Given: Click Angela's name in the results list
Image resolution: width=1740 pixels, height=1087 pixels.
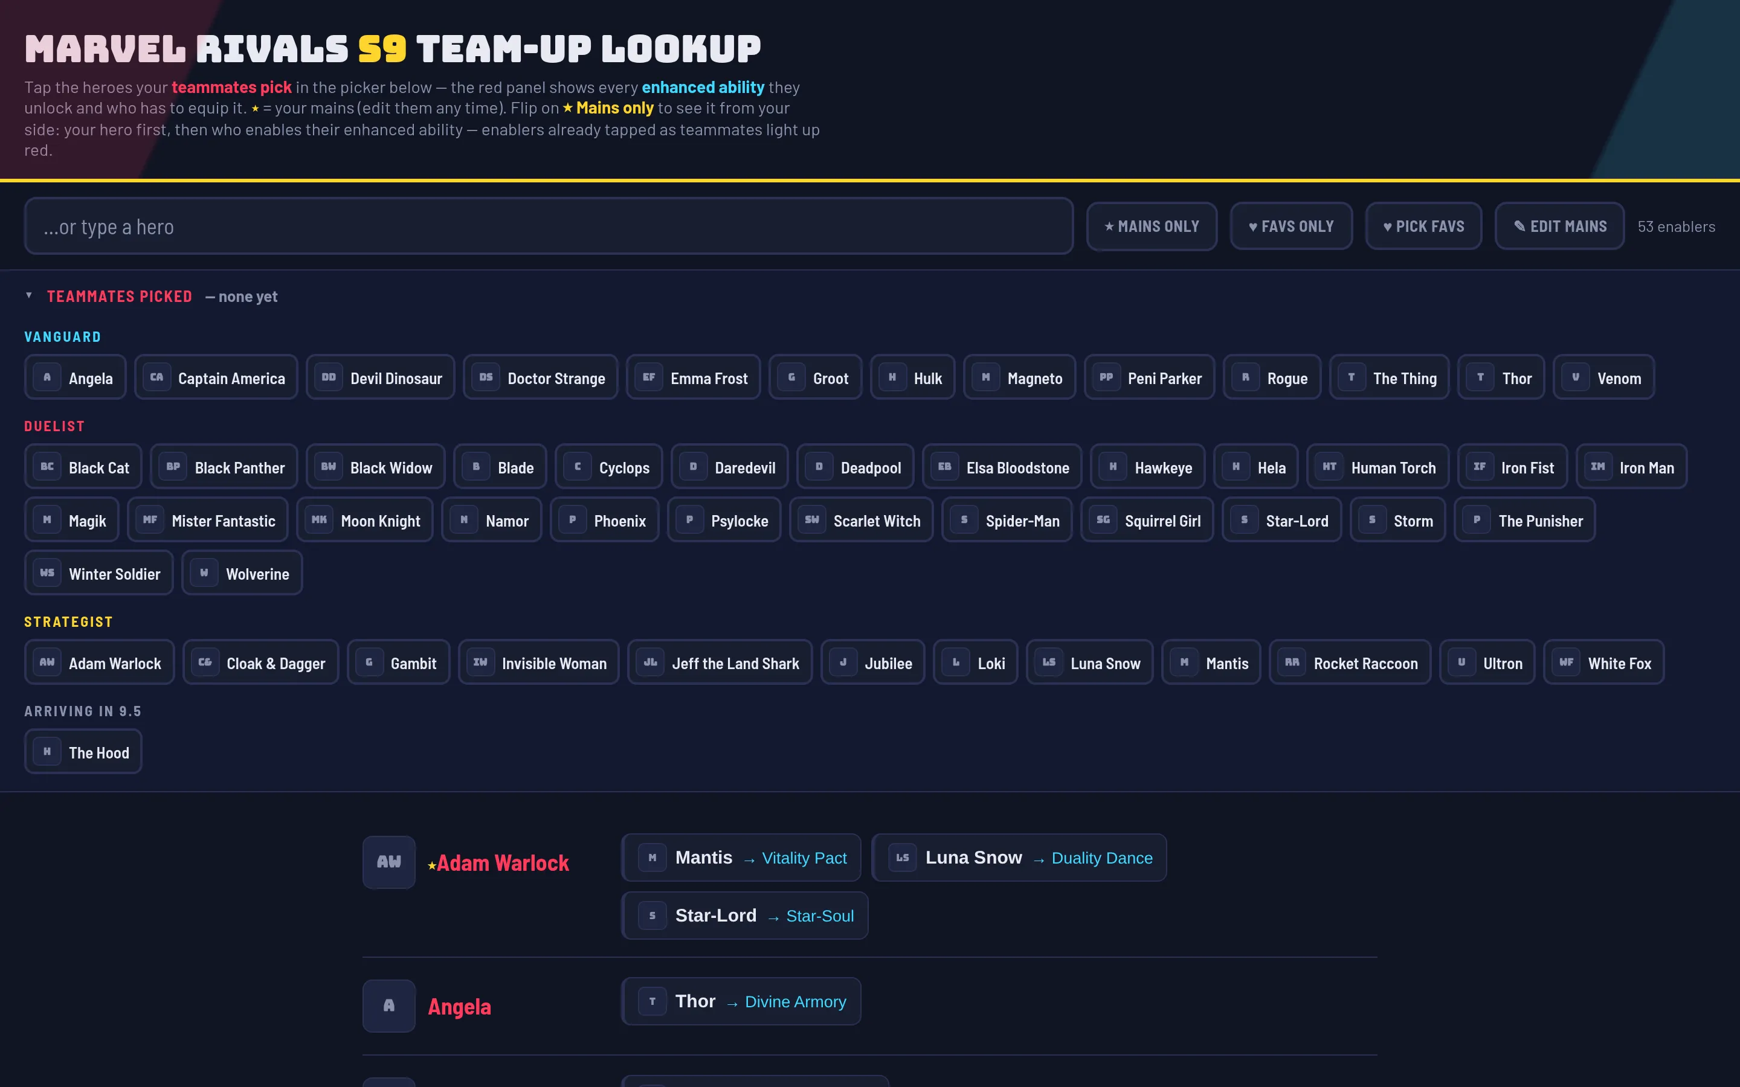Looking at the screenshot, I should click(459, 1007).
